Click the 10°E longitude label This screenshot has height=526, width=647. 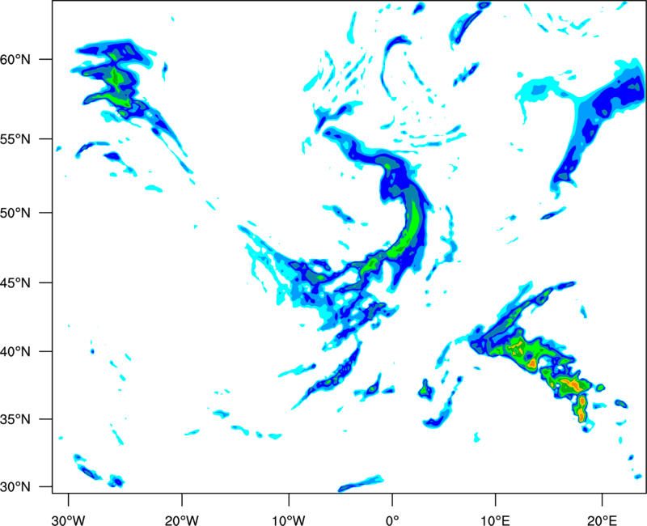(495, 520)
